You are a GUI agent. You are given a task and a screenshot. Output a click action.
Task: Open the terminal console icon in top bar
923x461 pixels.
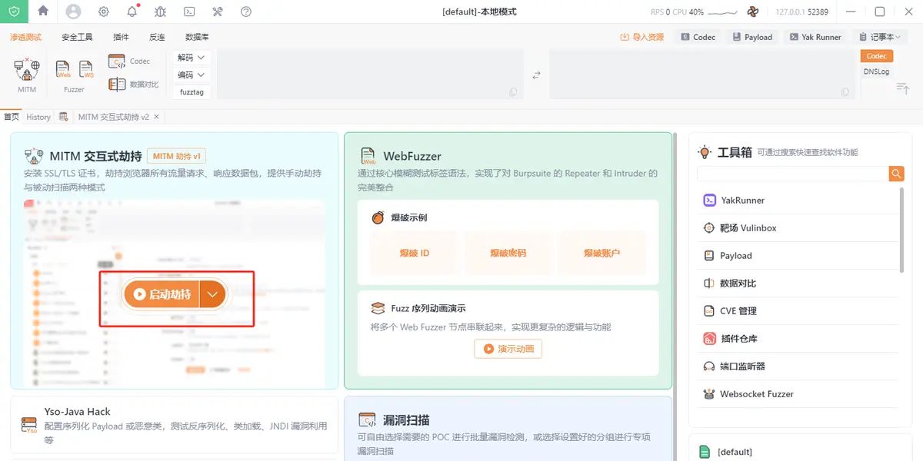tap(188, 12)
